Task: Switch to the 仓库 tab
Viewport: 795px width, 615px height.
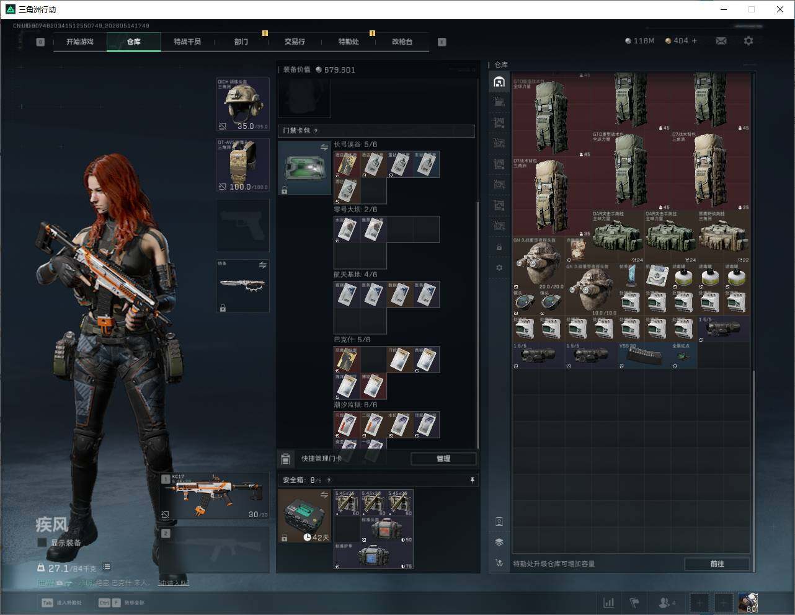Action: tap(134, 42)
